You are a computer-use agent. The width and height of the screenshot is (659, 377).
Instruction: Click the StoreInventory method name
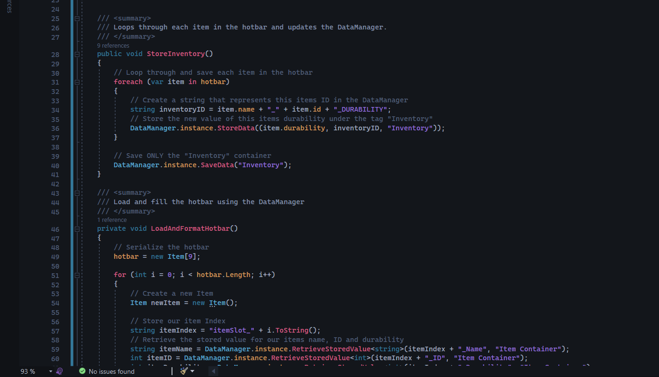176,54
